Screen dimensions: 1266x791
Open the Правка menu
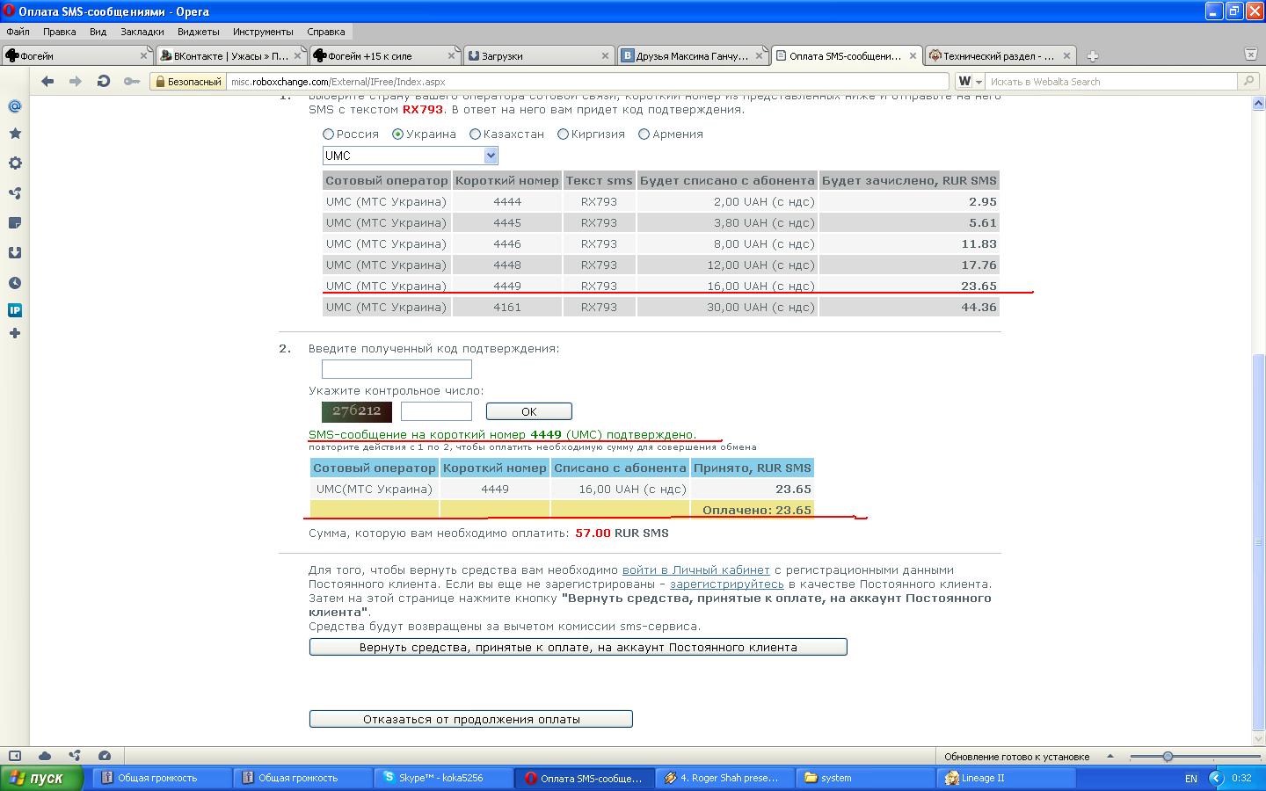coord(59,32)
